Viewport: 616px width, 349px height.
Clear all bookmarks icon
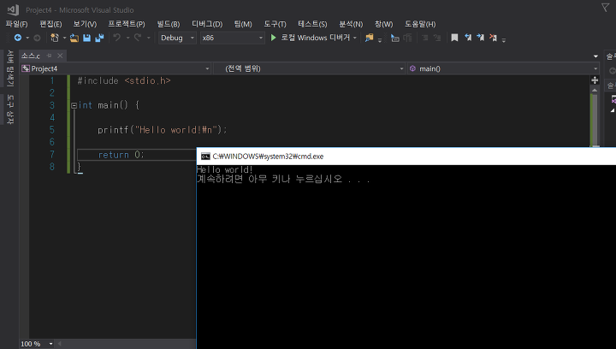tap(493, 38)
